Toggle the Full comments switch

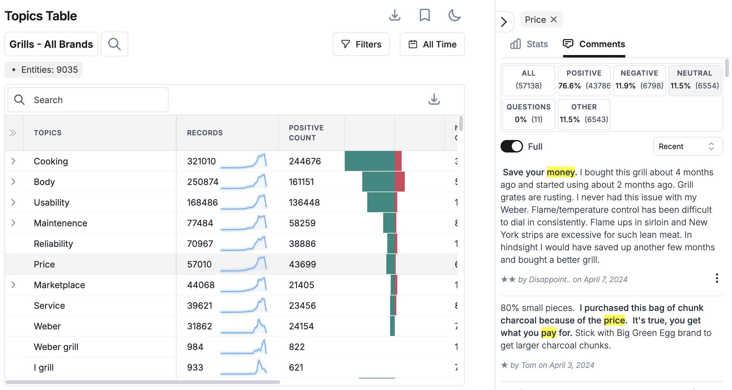(512, 146)
